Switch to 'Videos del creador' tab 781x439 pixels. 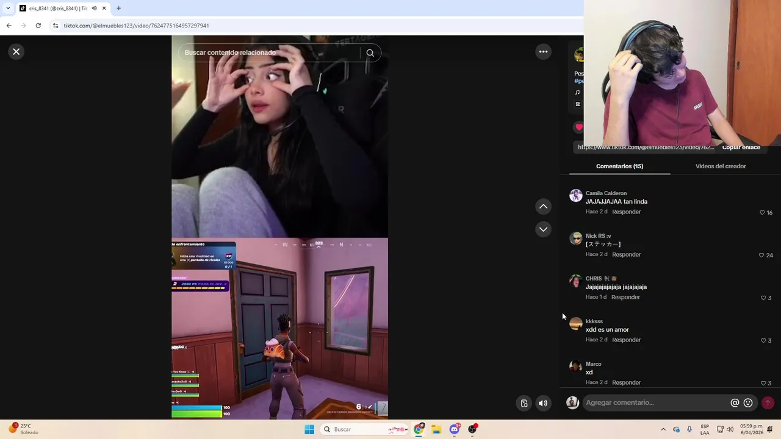[x=721, y=166]
